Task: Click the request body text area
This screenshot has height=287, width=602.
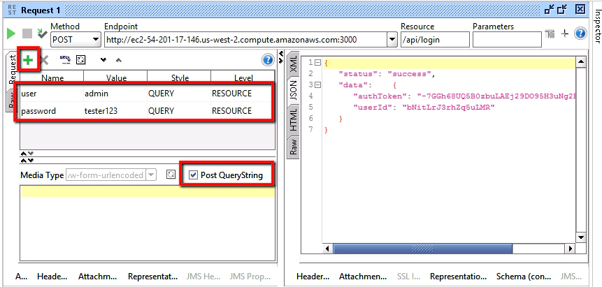Action: point(148,223)
